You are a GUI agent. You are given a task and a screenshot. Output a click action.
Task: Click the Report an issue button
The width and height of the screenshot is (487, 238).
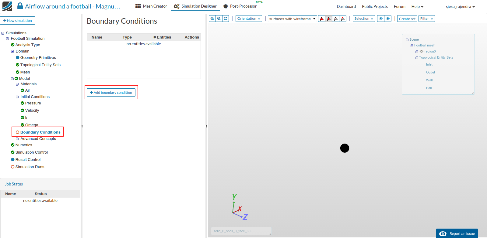point(457,233)
